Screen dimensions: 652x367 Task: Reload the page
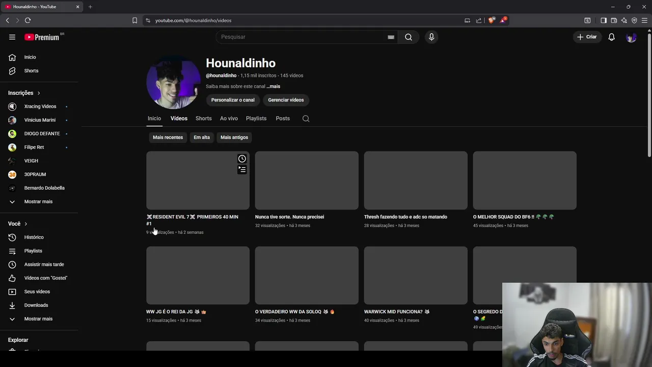coord(28,20)
